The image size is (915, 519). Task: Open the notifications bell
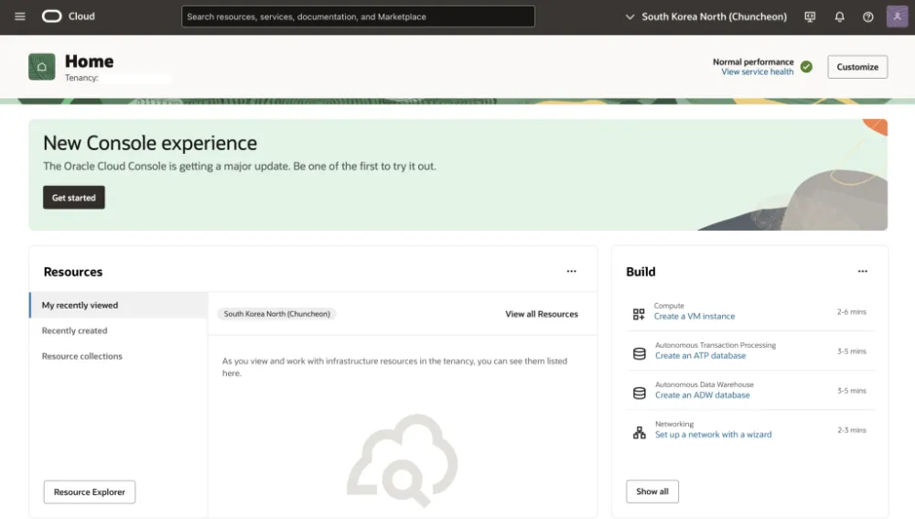pos(839,16)
